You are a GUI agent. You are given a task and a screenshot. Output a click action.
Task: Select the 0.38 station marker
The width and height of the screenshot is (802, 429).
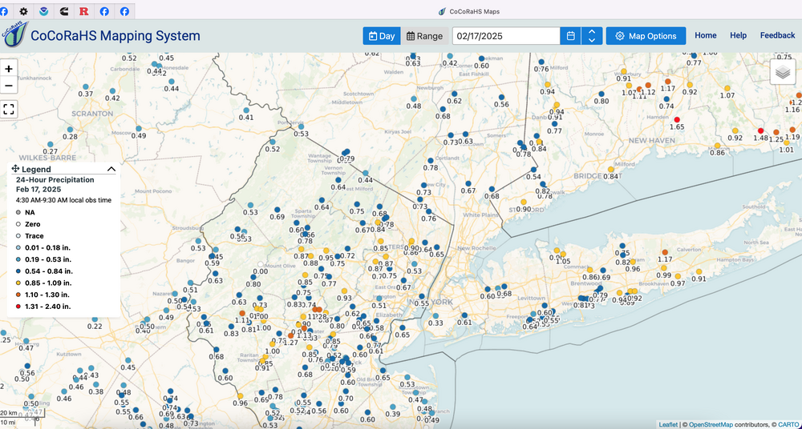tap(95, 384)
